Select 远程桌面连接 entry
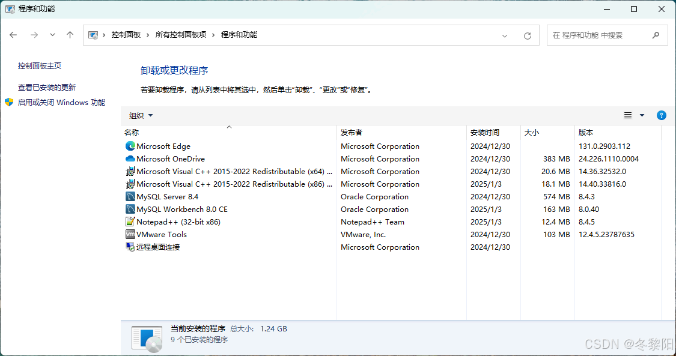The image size is (676, 356). click(158, 247)
